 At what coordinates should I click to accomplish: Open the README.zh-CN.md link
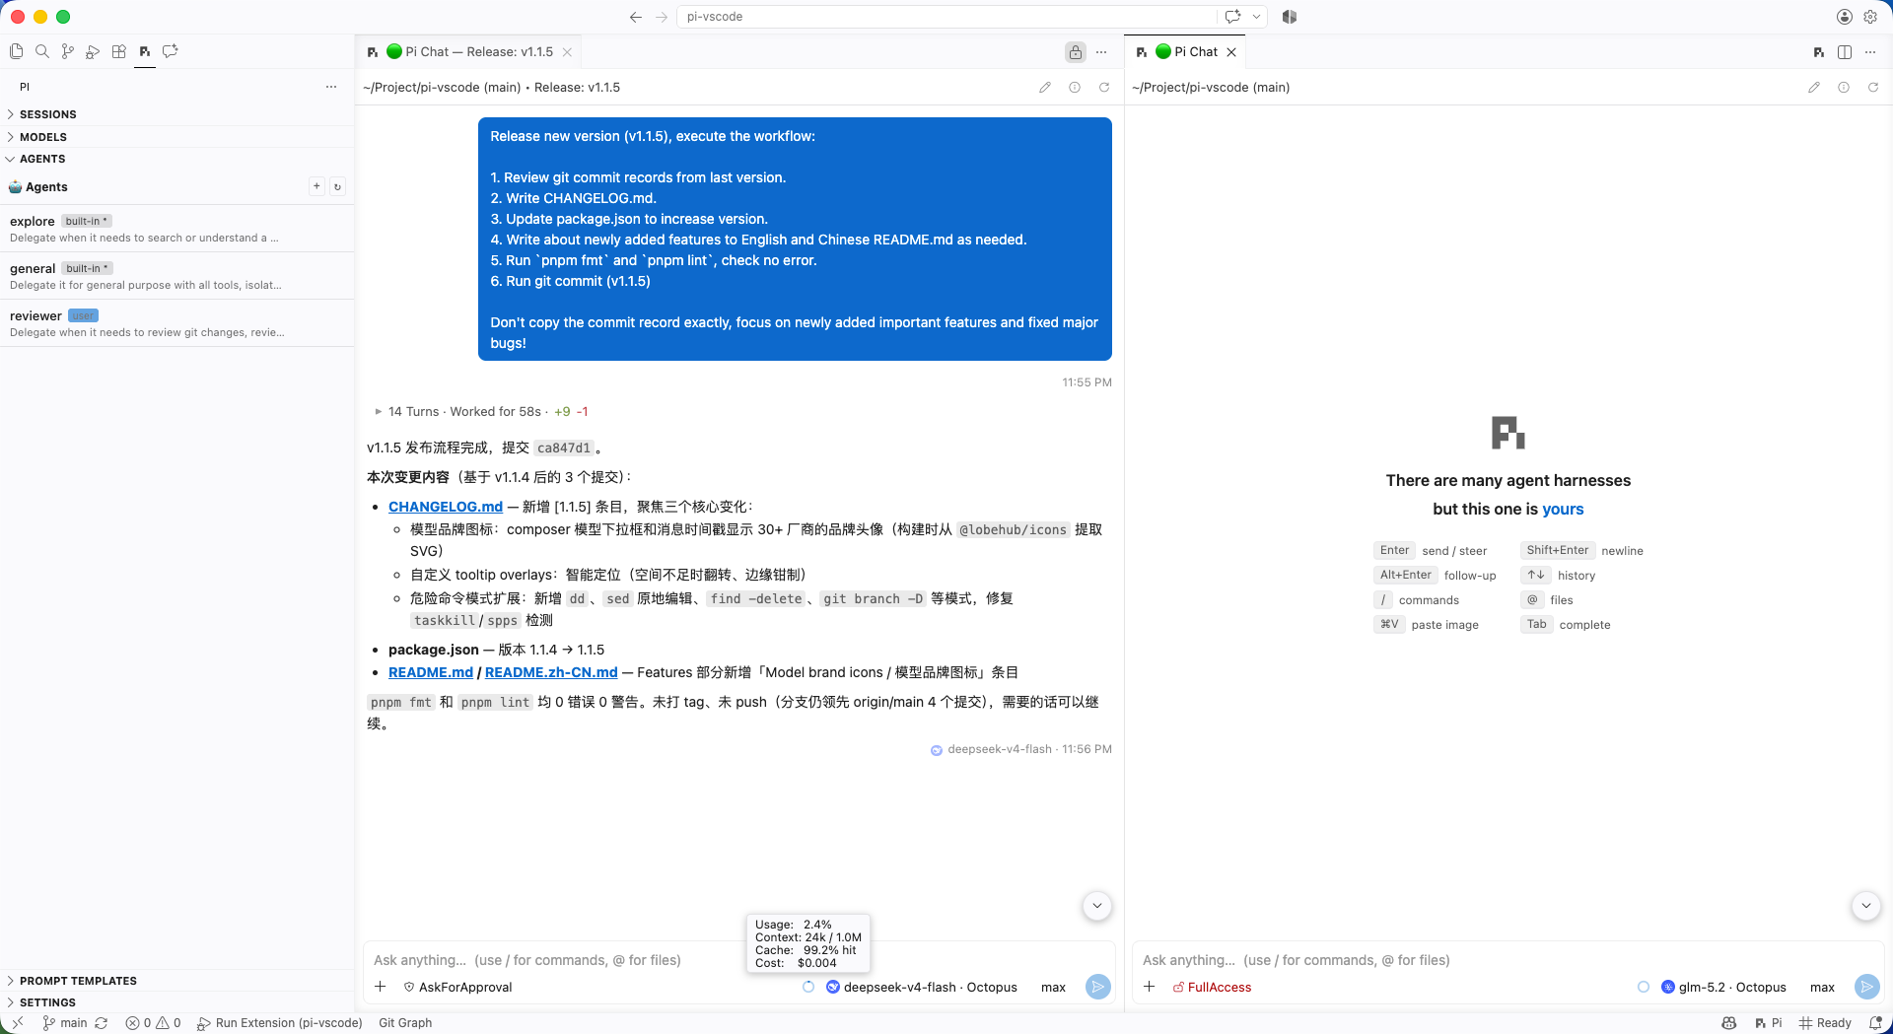551,672
